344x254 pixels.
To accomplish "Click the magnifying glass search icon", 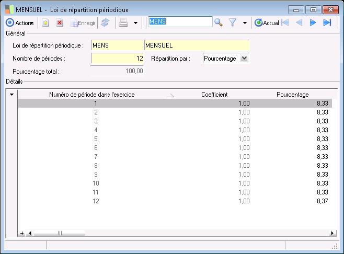I will [219, 22].
